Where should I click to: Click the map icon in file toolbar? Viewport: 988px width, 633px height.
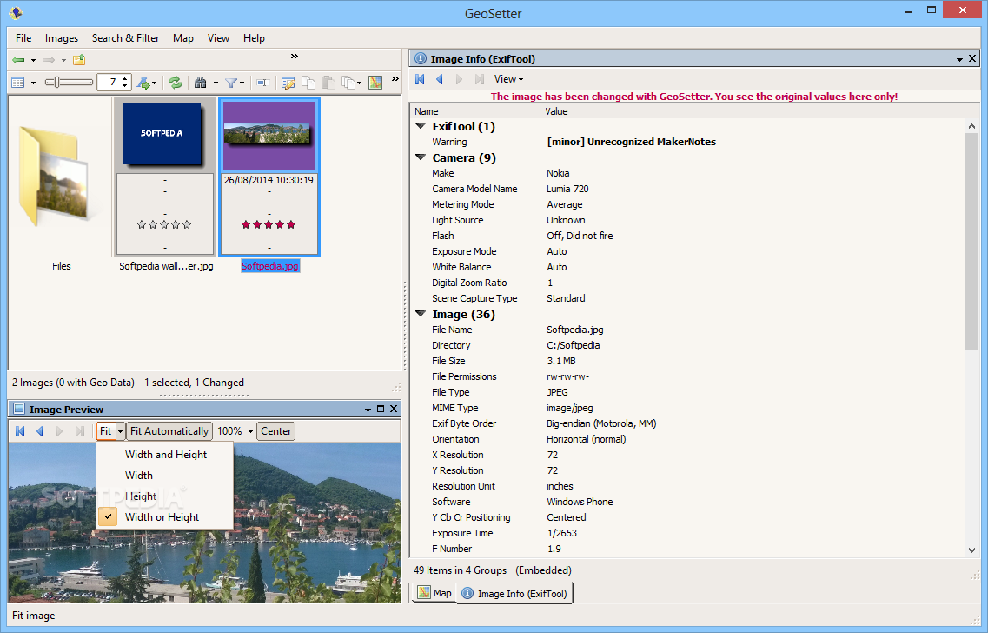click(375, 83)
